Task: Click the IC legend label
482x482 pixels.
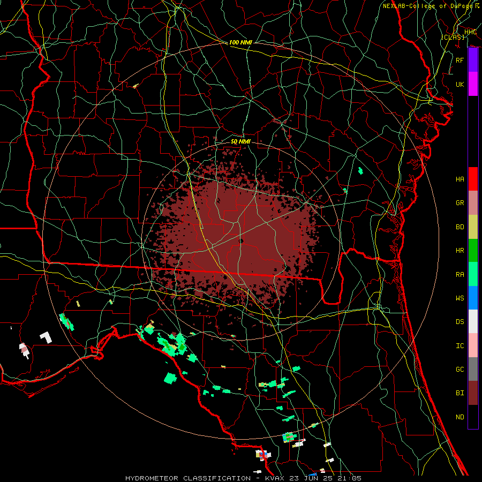Action: click(460, 346)
